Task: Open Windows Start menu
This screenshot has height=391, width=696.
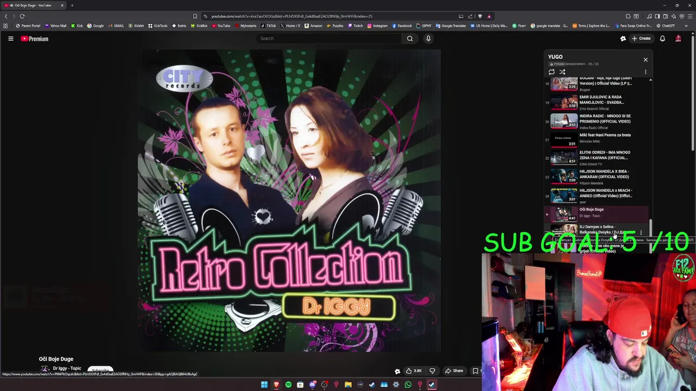Action: tap(264, 384)
